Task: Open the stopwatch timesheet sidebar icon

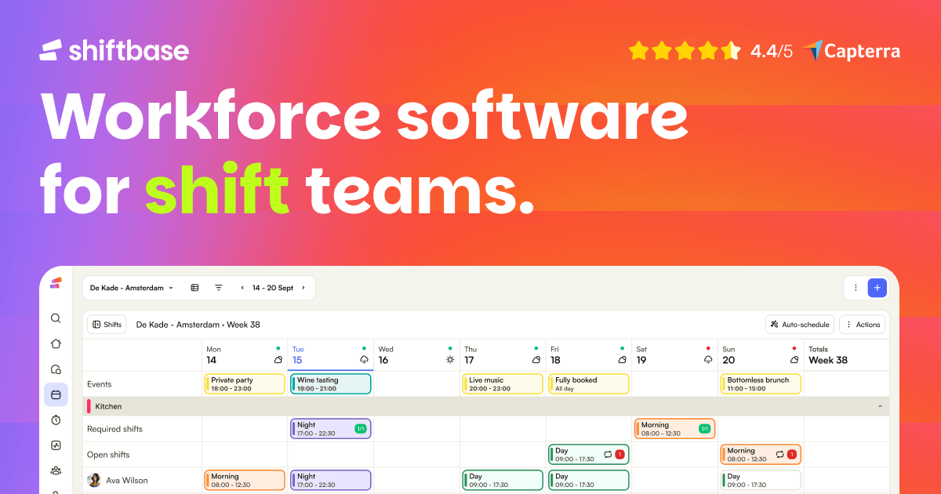Action: pos(56,420)
